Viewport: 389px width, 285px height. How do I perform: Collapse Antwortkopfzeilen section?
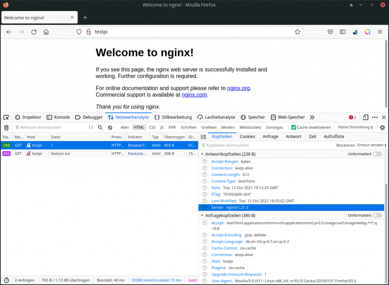coord(202,154)
